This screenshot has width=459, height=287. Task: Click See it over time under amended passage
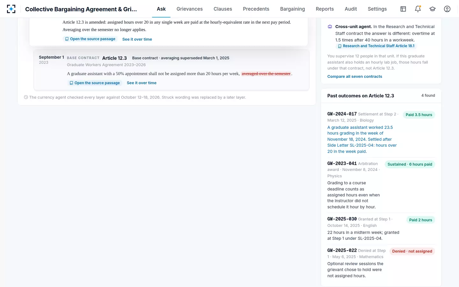pyautogui.click(x=137, y=39)
